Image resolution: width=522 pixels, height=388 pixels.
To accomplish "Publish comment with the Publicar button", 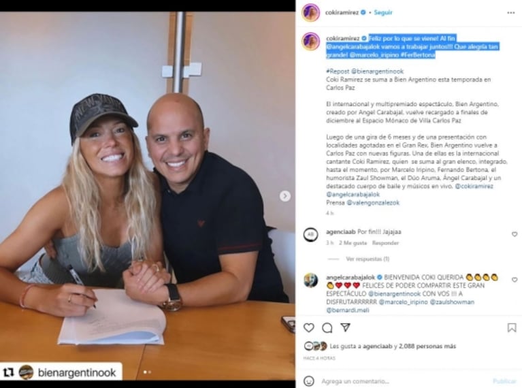I will 504,381.
